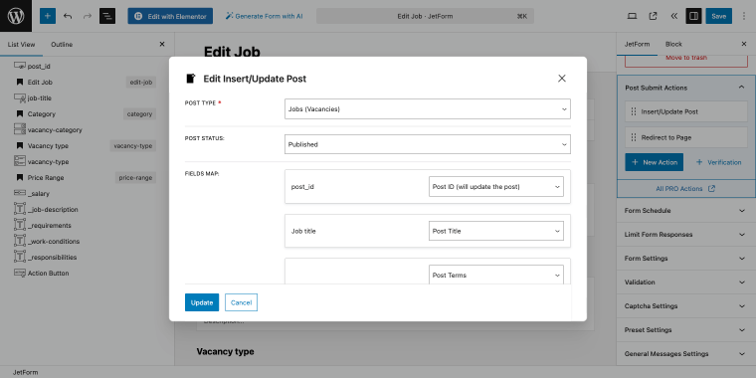Select the vacancy-type radio field icon
Screen dimensions: 756x378
coord(19,161)
